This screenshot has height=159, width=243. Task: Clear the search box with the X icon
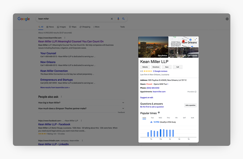point(112,19)
